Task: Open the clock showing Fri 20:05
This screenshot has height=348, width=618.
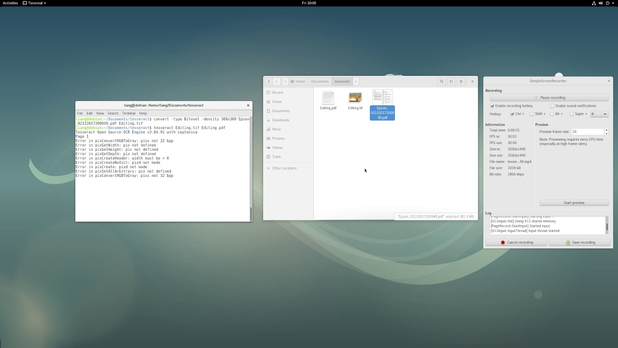Action: [x=309, y=3]
